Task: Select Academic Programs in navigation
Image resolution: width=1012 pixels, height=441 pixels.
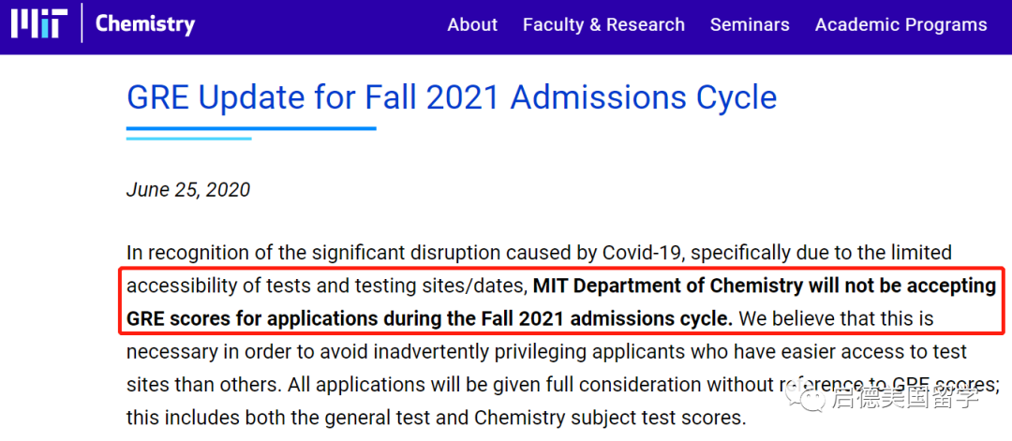Action: point(900,25)
